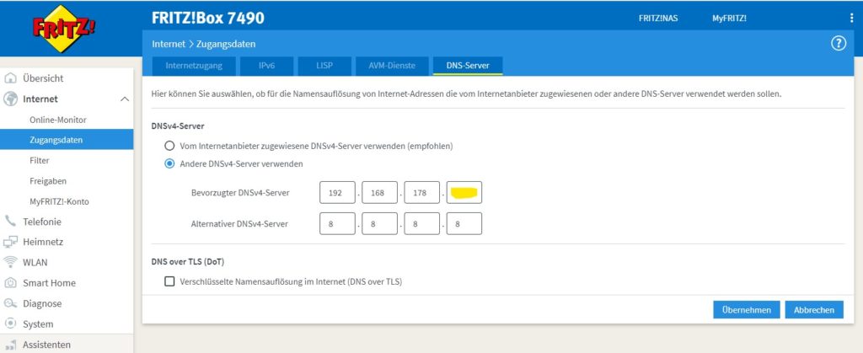Screen dimensions: 863x353
Task: Click the System icon in sidebar
Action: pyautogui.click(x=11, y=324)
